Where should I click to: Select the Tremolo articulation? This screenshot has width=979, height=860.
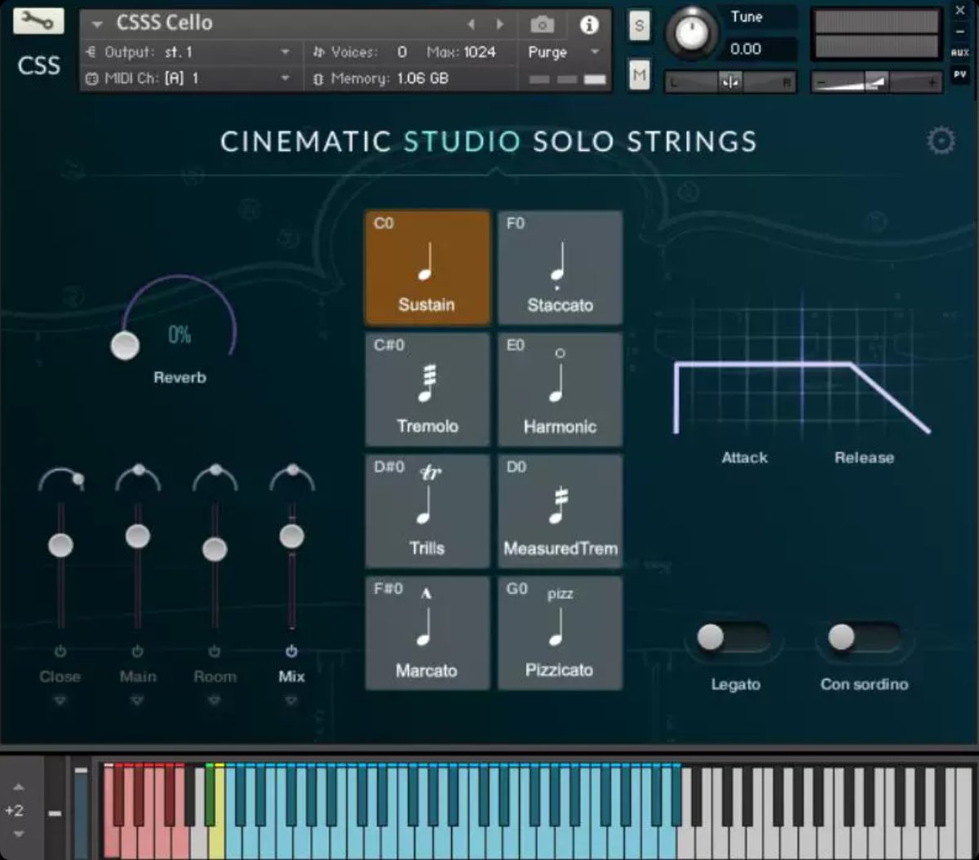coord(427,389)
